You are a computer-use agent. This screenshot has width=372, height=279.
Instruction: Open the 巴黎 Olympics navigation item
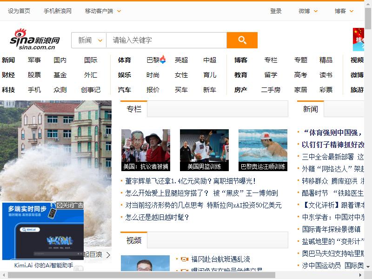tap(153, 60)
